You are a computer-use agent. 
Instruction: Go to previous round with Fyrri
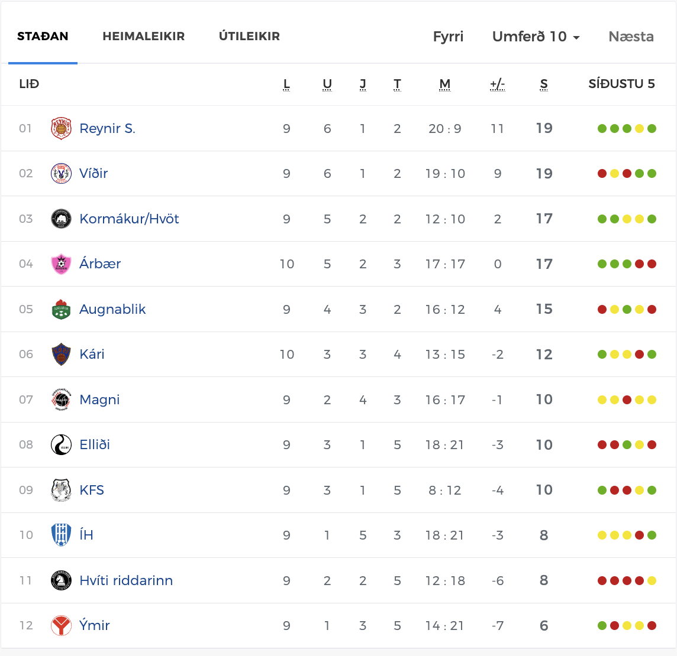pyautogui.click(x=448, y=37)
